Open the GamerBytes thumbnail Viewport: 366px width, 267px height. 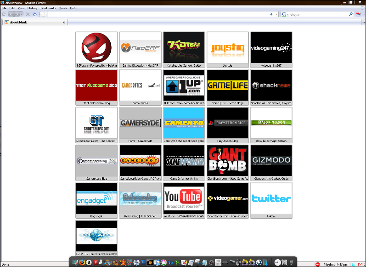click(140, 87)
